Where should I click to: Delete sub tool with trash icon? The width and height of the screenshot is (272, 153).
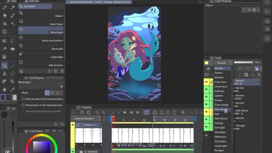coord(62,71)
